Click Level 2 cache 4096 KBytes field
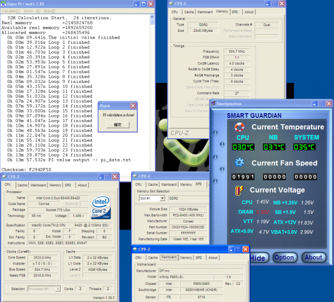Image resolution: width=334 pixels, height=302 pixels. click(x=98, y=270)
